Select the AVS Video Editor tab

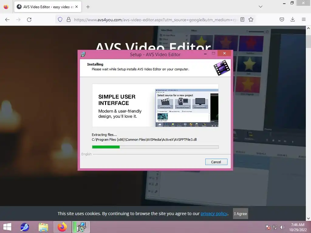[48, 7]
